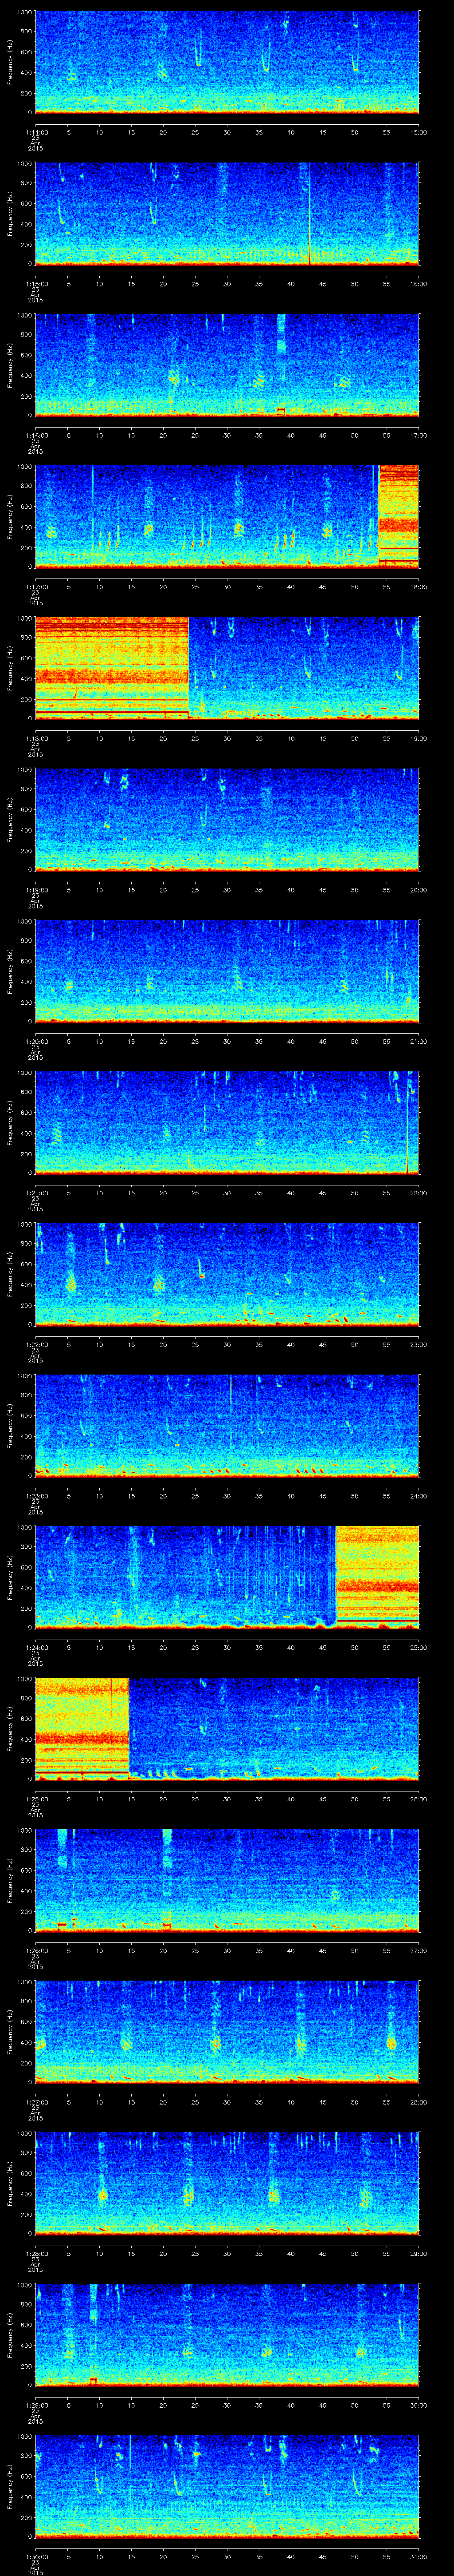Click the '31:00' end time label

click(419, 2557)
